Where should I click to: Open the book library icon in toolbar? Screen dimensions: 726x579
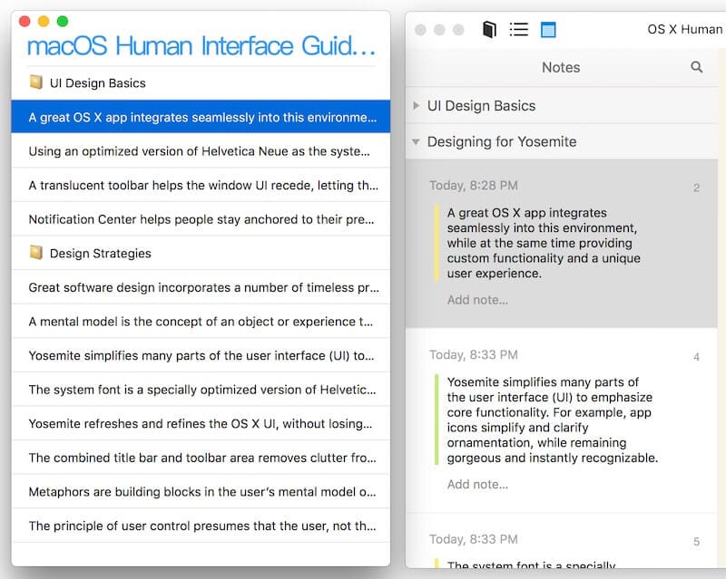[x=489, y=30]
